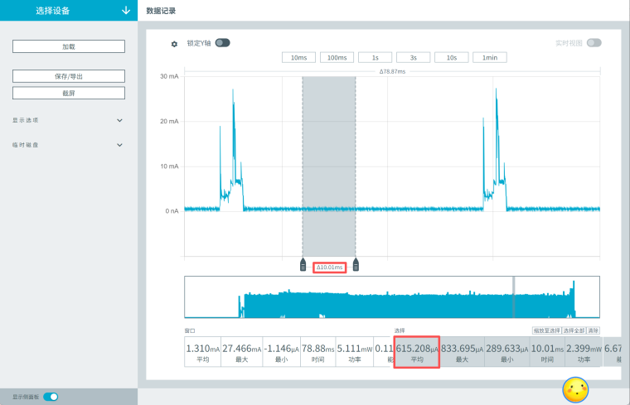The width and height of the screenshot is (630, 405).
Task: Click the 0 nA Y-axis label
Action: tap(172, 211)
